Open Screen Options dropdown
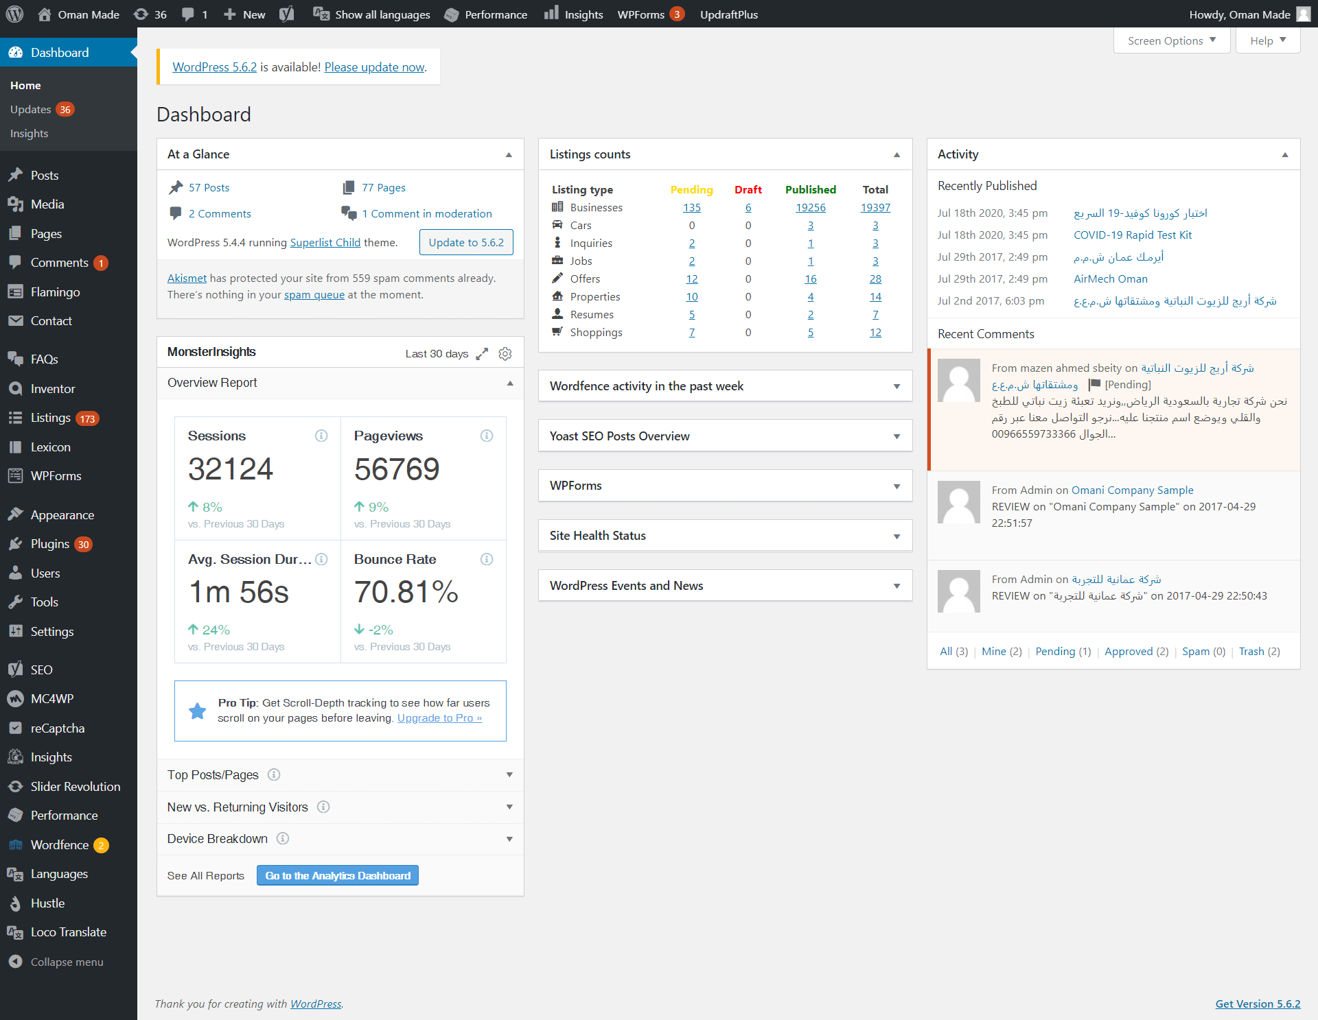This screenshot has width=1318, height=1020. (1172, 40)
